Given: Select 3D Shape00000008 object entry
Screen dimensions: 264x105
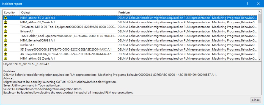Looking at the screenshot, I should [x=66, y=49].
